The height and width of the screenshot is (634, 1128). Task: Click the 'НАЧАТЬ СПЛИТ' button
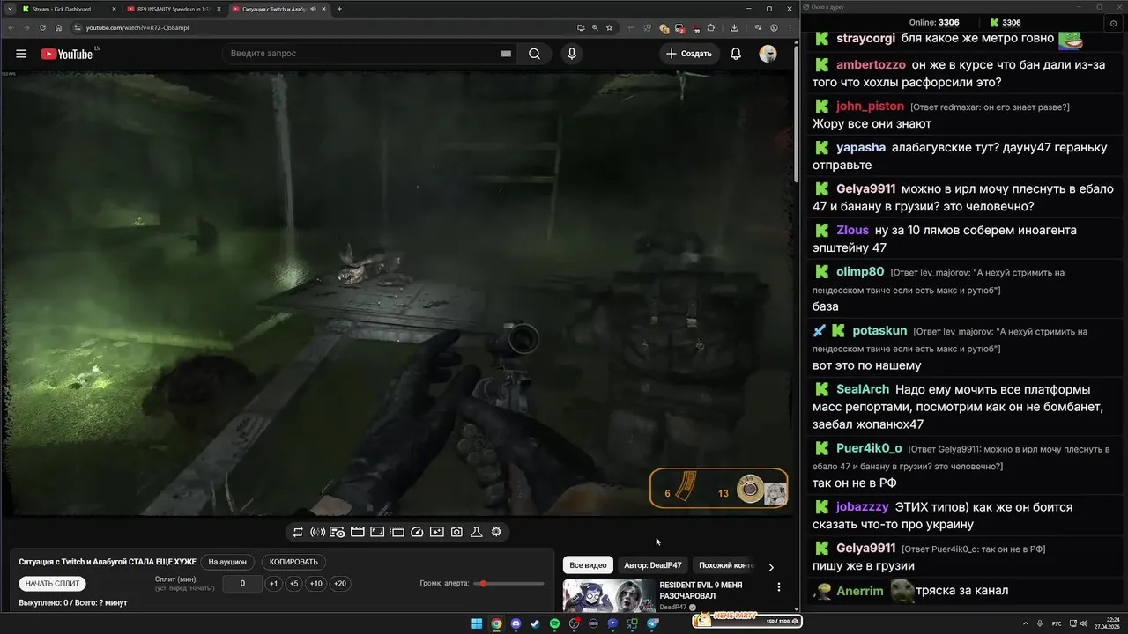click(x=52, y=584)
